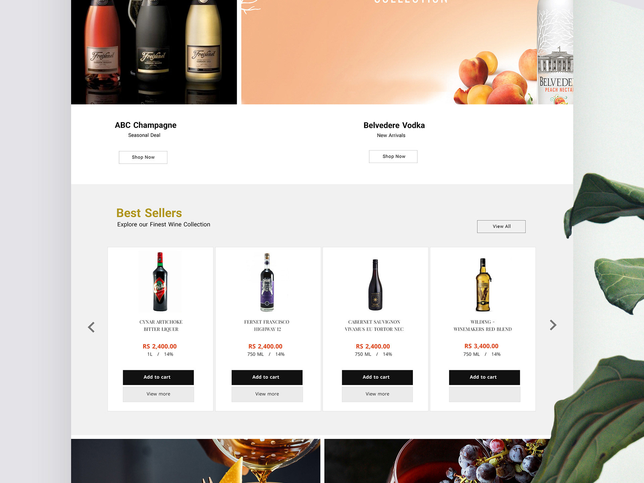Open Cynar Artichoke Bitter Liquer title
The height and width of the screenshot is (483, 644).
tap(161, 326)
